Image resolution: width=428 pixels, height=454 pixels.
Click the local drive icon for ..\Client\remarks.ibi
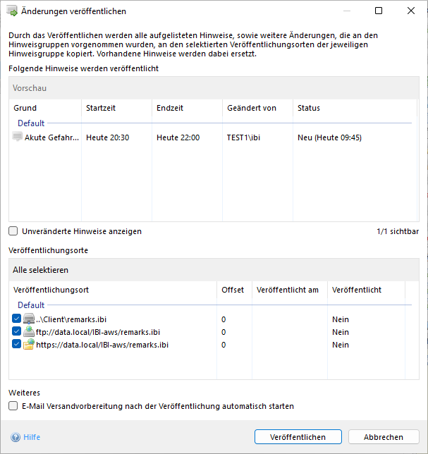click(29, 319)
